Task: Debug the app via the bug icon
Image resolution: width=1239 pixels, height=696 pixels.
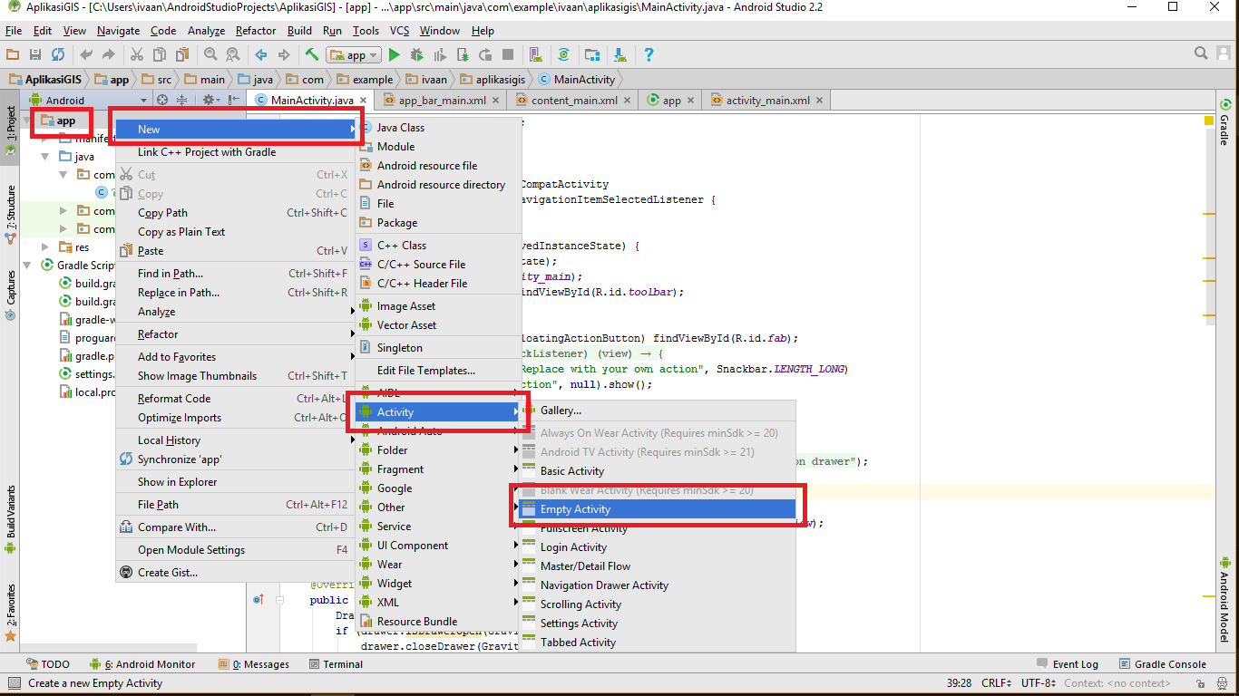Action: (416, 54)
